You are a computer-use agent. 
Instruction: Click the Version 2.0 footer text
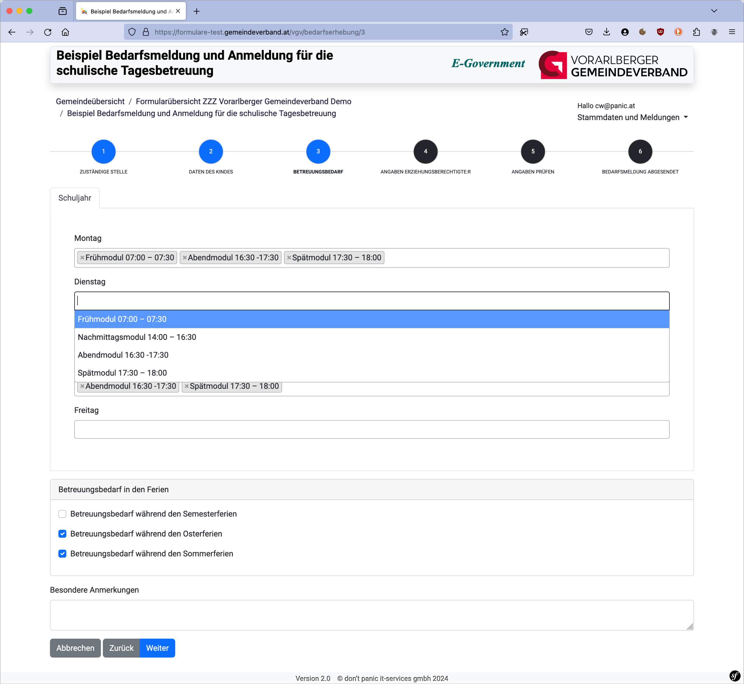coord(313,679)
